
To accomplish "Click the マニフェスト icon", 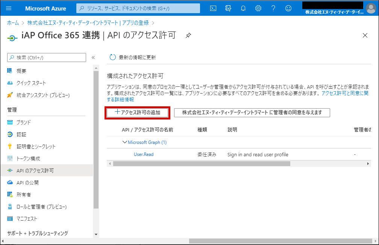I will (10, 219).
